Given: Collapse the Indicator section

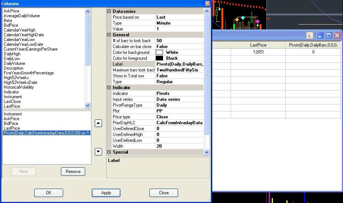Looking at the screenshot, I should [x=109, y=87].
